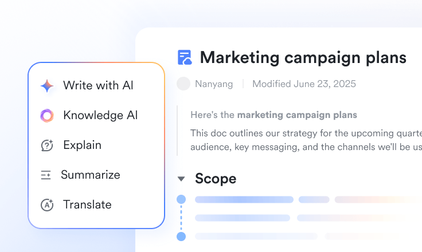The image size is (422, 252).
Task: Click the blue cloud document icon
Action: click(185, 57)
